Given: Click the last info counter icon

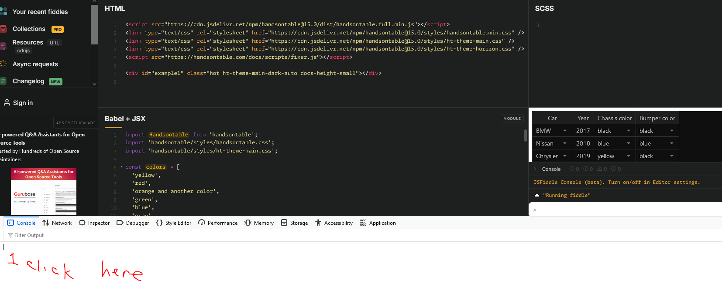Looking at the screenshot, I should coord(614,169).
